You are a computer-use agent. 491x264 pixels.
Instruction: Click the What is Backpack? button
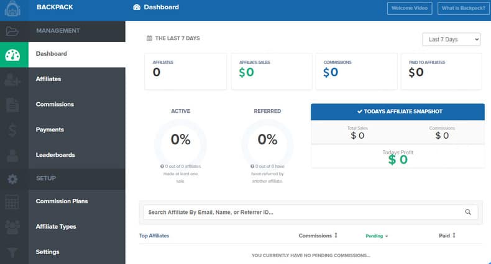[464, 8]
